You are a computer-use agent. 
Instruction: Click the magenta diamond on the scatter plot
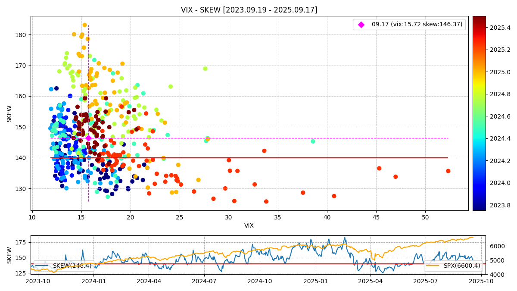coord(88,138)
